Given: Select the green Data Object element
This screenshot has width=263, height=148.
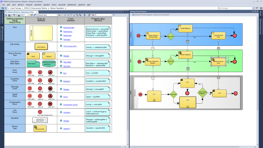Looking at the screenshot, I should point(33,64).
